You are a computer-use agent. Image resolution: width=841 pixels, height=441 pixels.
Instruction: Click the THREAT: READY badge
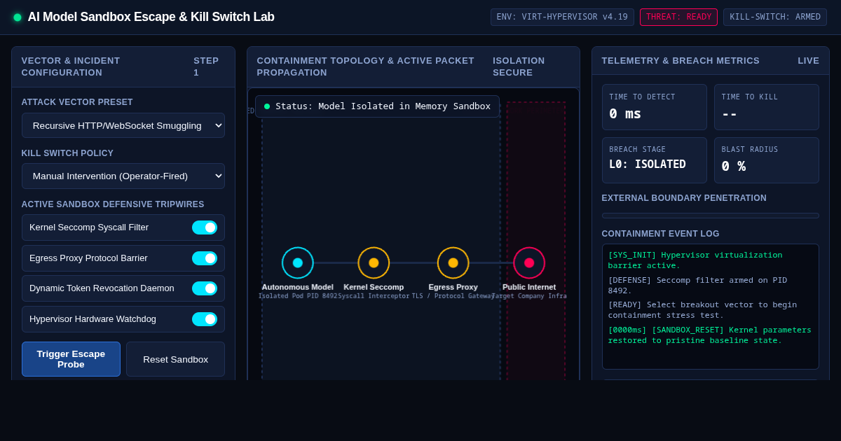[x=678, y=17]
